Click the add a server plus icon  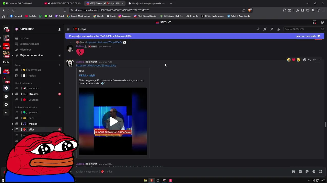tap(6, 96)
